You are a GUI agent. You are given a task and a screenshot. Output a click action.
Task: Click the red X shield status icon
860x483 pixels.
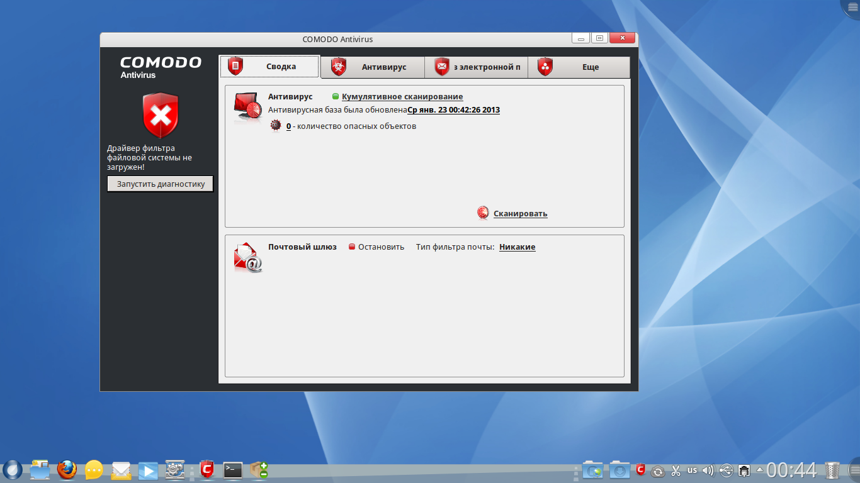tap(161, 115)
